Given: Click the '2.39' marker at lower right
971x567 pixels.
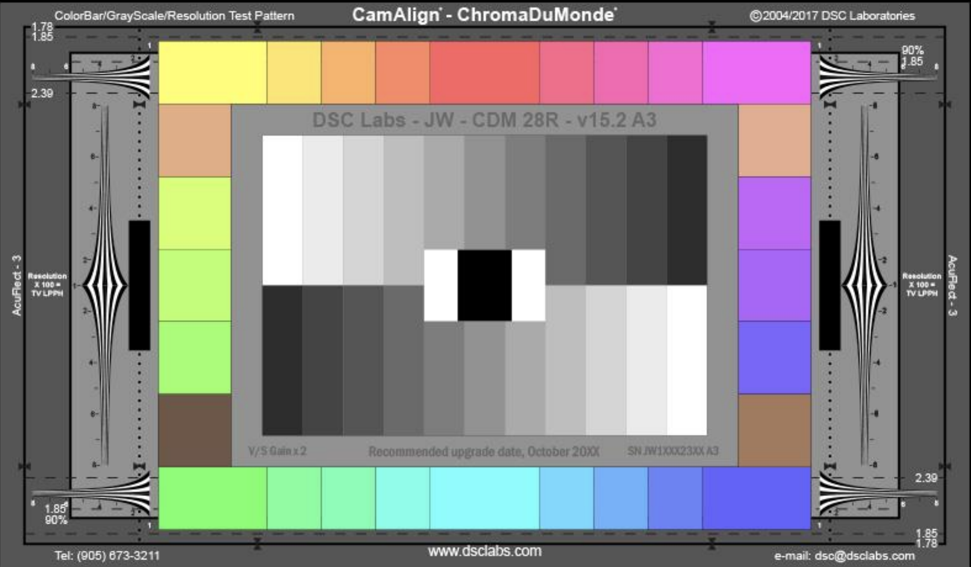Looking at the screenshot, I should tap(926, 478).
